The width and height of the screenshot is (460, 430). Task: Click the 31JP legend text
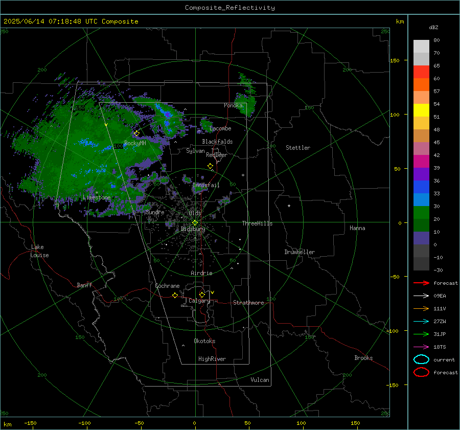(x=440, y=334)
